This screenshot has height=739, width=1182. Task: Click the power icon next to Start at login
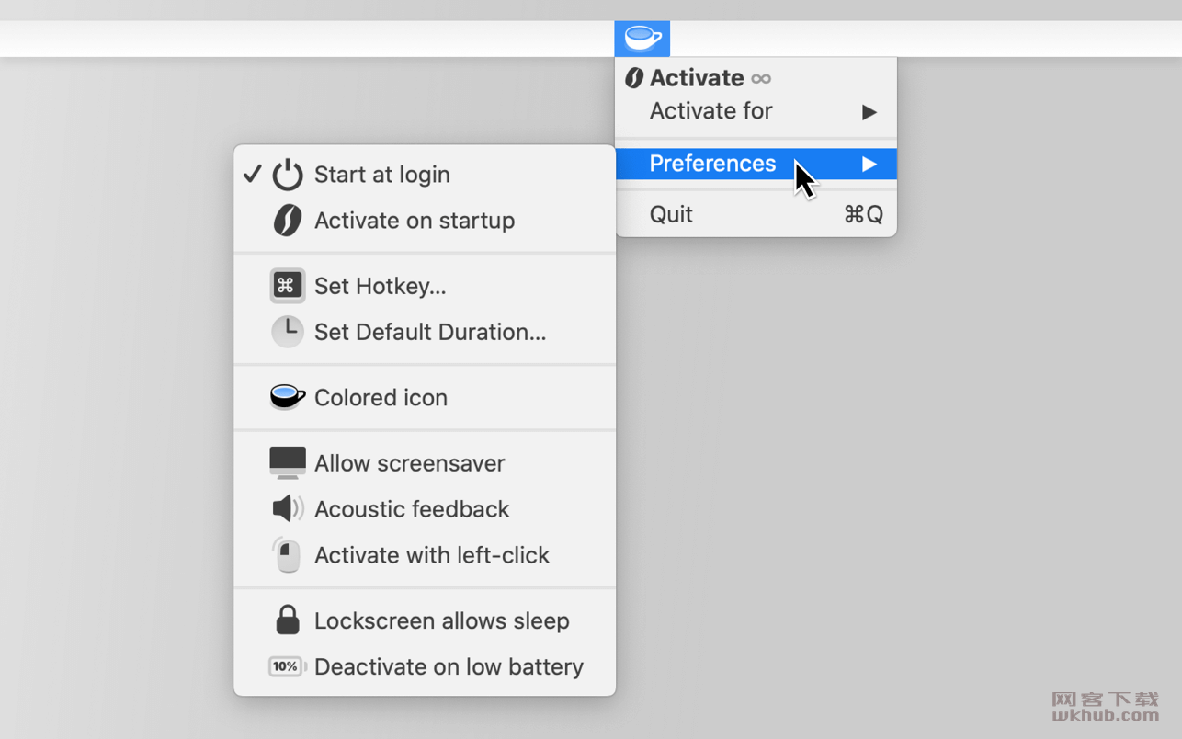pos(288,174)
